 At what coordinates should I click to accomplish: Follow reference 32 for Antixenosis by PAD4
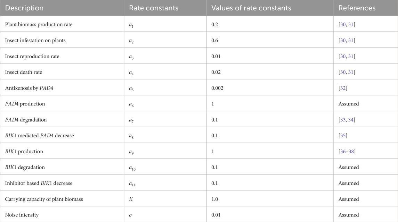tap(343, 88)
